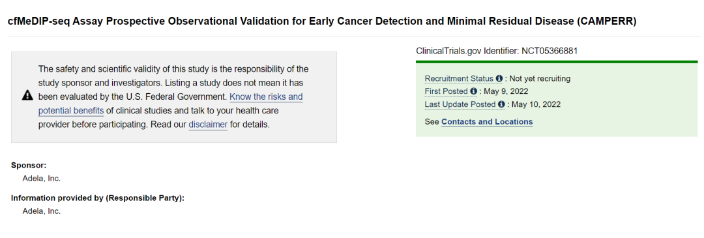This screenshot has width=704, height=238.
Task: Click the Recruitment Status label
Action: pos(459,79)
